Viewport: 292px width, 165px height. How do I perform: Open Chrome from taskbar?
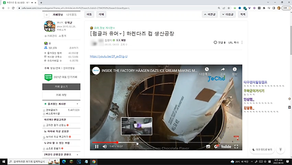click(94, 162)
